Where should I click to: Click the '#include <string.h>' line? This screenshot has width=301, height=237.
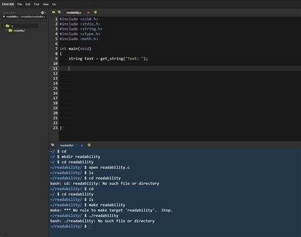(x=81, y=29)
